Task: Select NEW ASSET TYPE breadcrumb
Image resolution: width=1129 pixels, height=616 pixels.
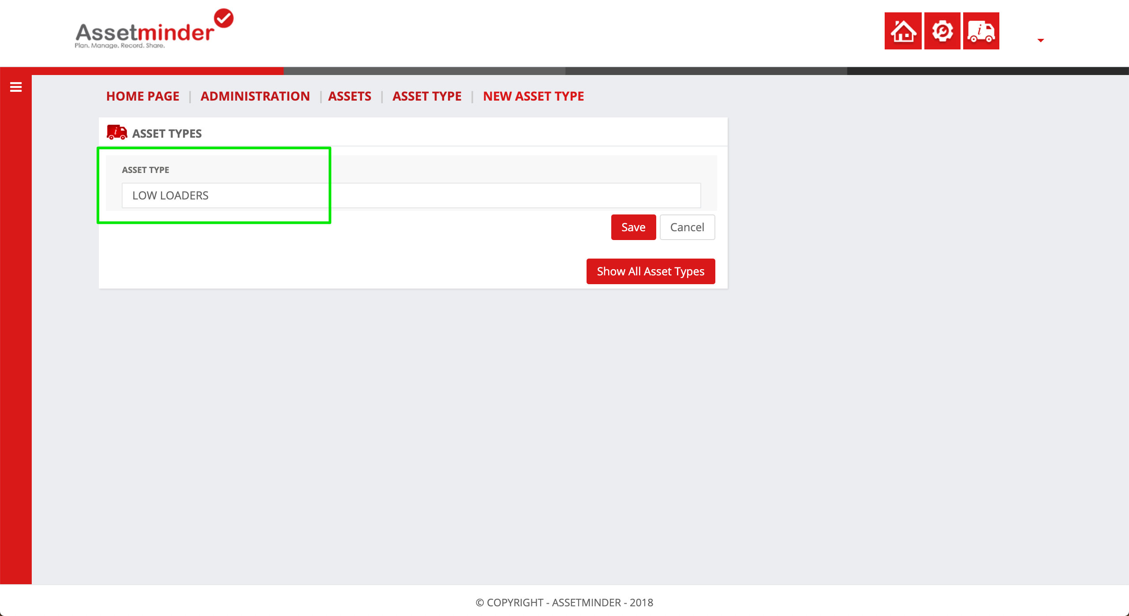Action: [533, 96]
